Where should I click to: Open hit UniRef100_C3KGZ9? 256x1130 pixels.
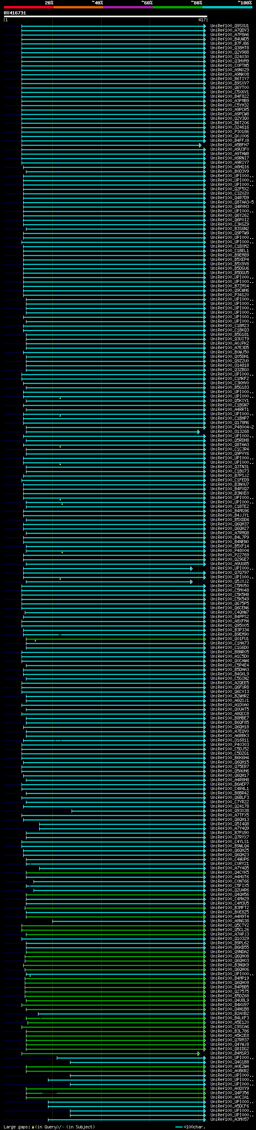tap(229, 224)
